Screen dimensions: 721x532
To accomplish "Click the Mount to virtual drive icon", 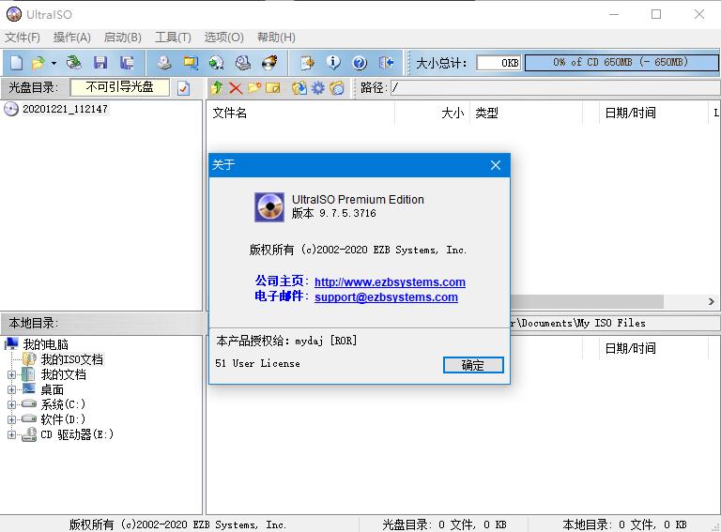I will tap(243, 63).
